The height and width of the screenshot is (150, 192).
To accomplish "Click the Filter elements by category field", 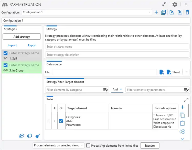I will coord(77,90).
